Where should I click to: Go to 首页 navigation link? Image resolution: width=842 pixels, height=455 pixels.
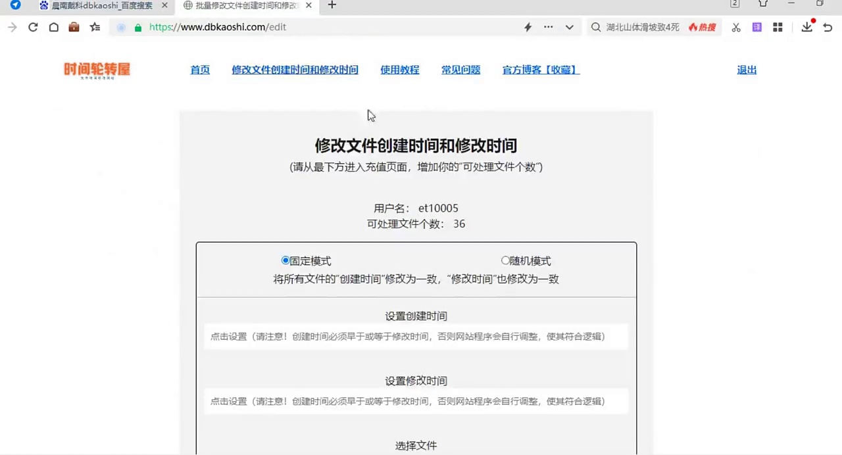coord(200,70)
